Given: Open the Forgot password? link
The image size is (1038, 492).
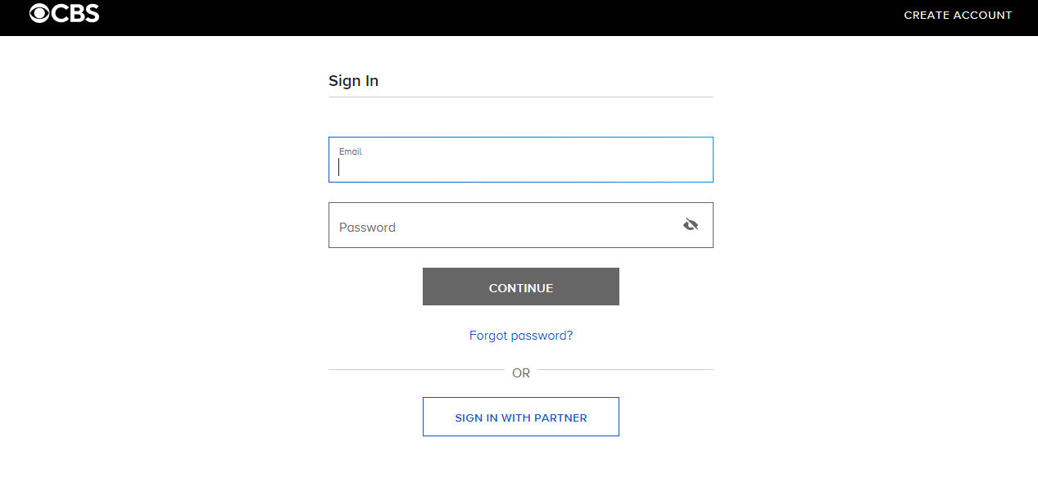Looking at the screenshot, I should tap(521, 336).
